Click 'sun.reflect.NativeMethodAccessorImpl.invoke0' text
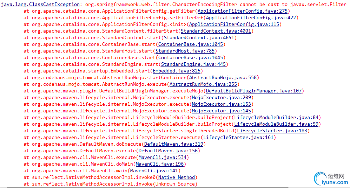 (94, 177)
